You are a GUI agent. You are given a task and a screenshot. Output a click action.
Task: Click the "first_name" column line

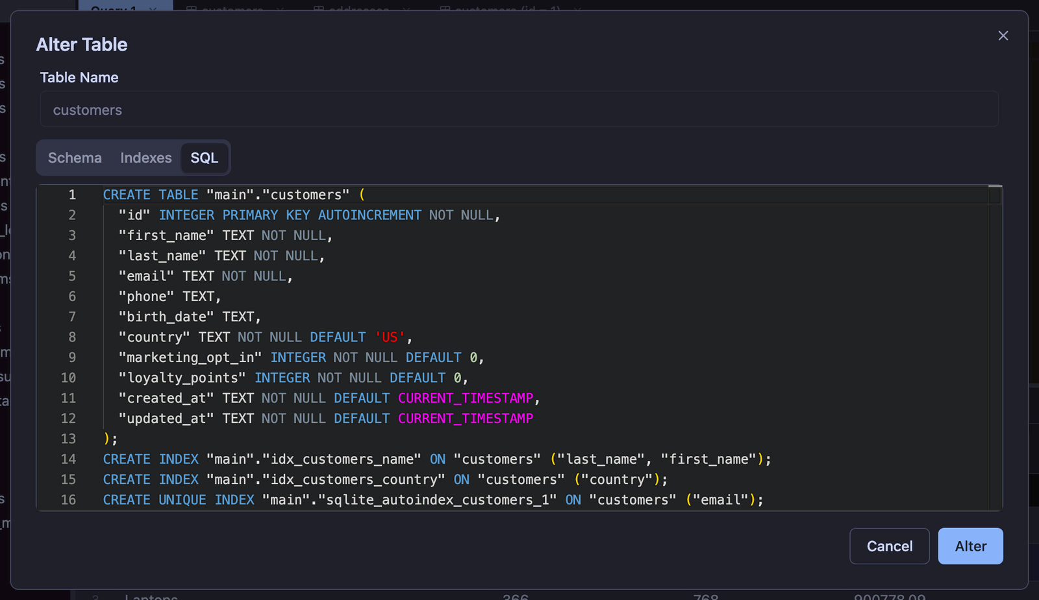pos(225,235)
